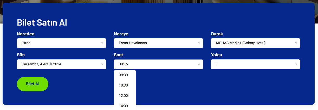Image resolution: width=318 pixels, height=110 pixels.
Task: Click the Yolcu dropdown chevron icon
Action: (296, 64)
